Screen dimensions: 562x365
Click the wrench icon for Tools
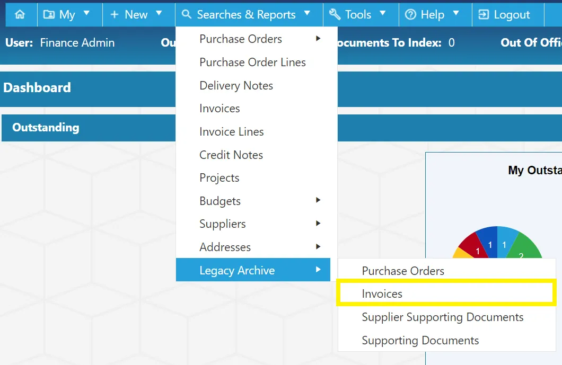[335, 14]
